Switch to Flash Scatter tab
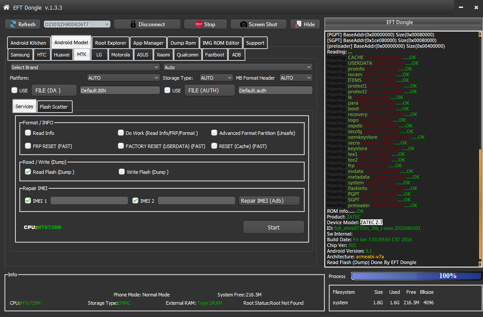Viewport: 483px width, 317px height. click(53, 107)
